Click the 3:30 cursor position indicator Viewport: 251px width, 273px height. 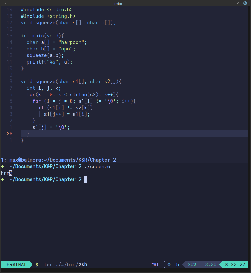click(x=211, y=264)
